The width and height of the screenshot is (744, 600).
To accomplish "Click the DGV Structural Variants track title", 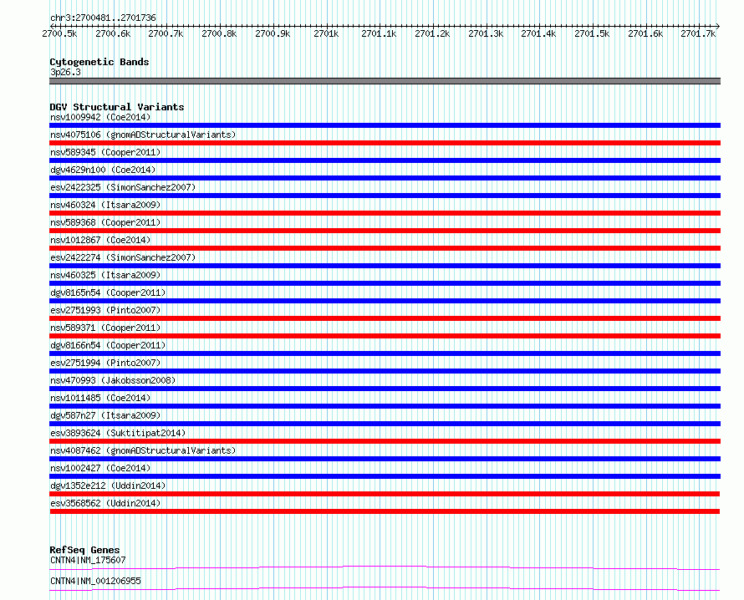I will (117, 107).
